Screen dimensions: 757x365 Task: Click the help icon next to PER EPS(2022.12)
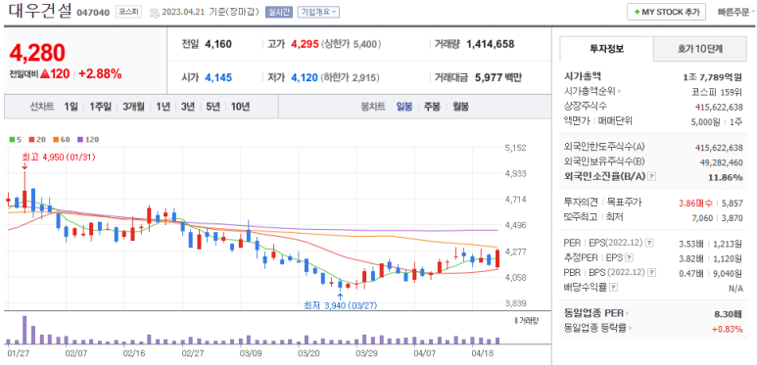point(650,243)
